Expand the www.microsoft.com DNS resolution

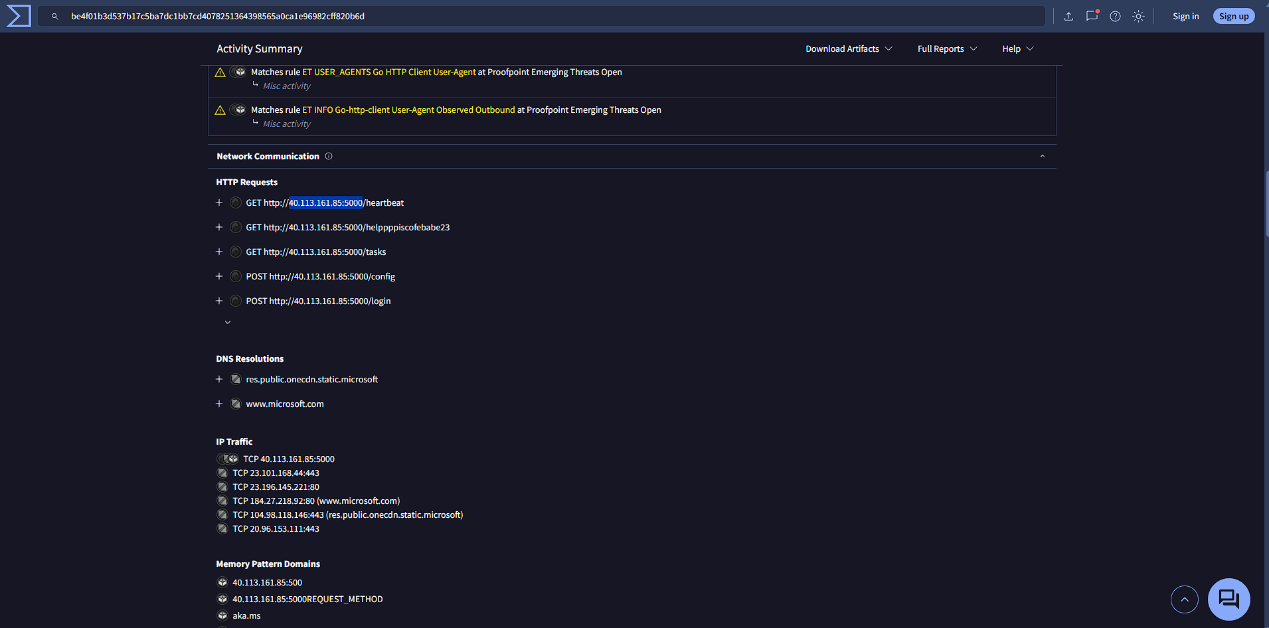pos(219,404)
